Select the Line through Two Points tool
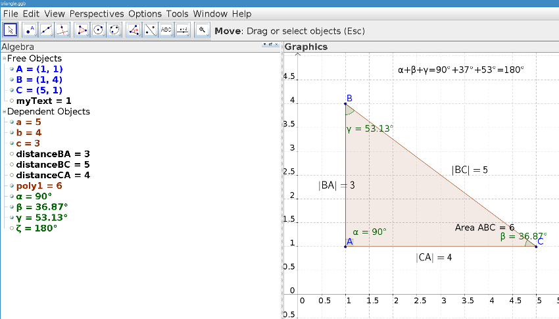Viewport: 559px width, 319px height. (x=46, y=30)
